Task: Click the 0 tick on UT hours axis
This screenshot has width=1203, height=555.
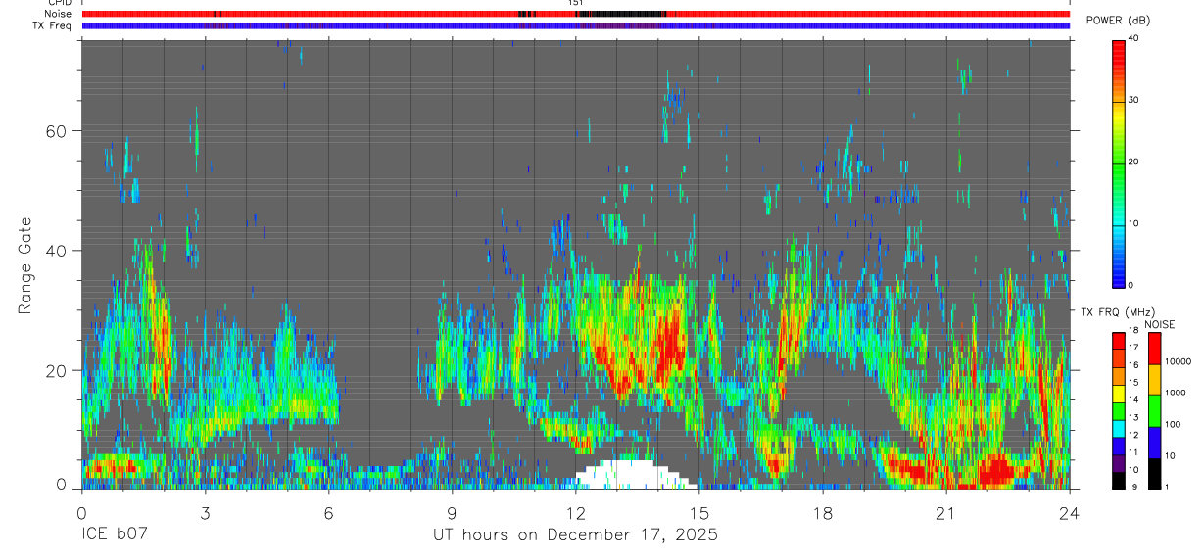Action: click(81, 512)
